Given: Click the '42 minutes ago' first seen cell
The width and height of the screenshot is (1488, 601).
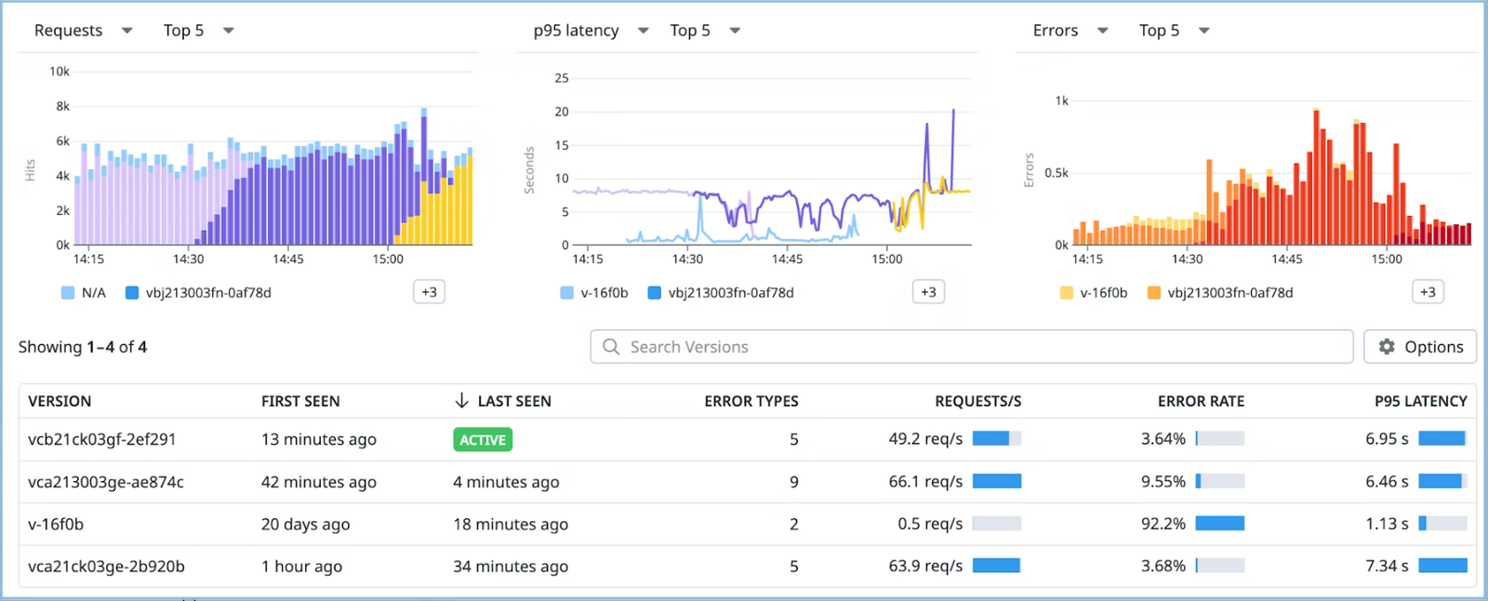Looking at the screenshot, I should [319, 482].
